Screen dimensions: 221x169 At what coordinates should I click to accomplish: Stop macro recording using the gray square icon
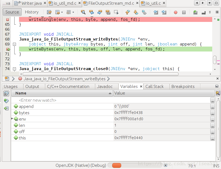tap(184, 12)
